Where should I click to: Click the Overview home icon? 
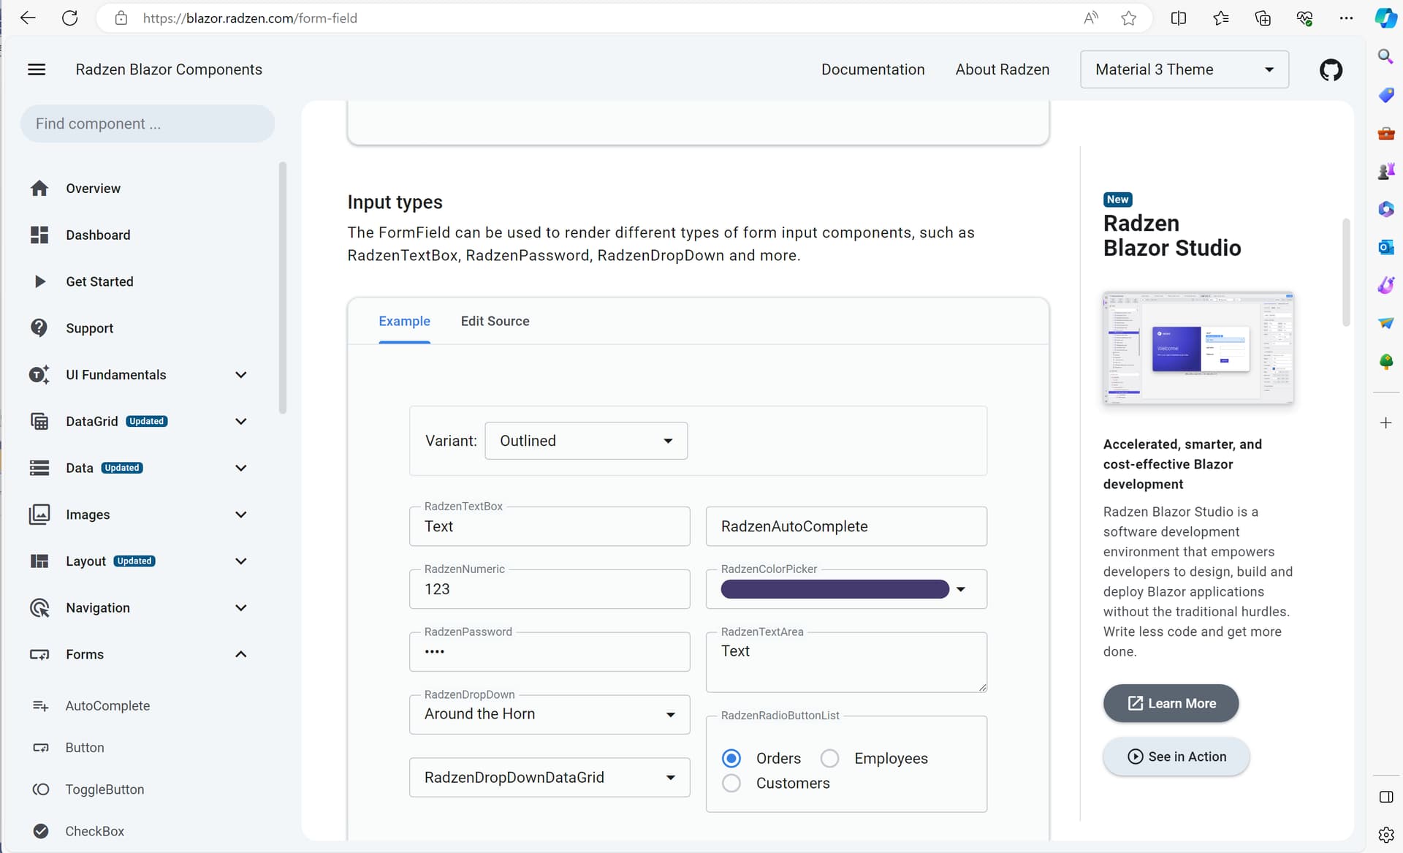(39, 189)
